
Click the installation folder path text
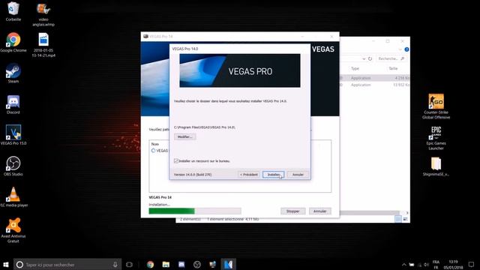click(x=205, y=127)
